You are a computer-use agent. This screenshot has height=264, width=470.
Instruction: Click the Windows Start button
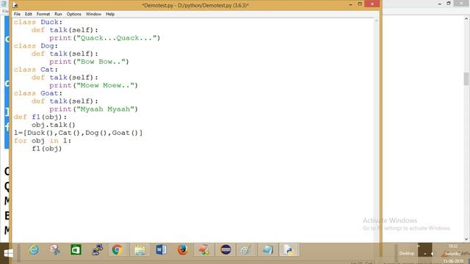[8, 253]
